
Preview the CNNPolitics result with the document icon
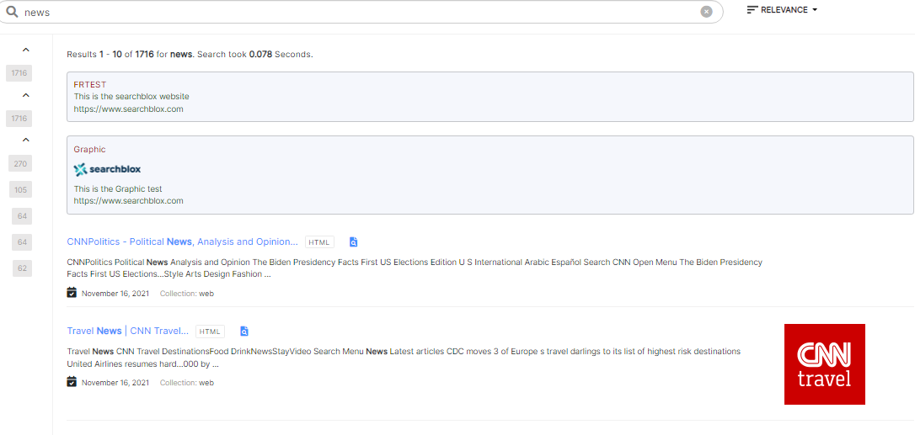pos(353,241)
